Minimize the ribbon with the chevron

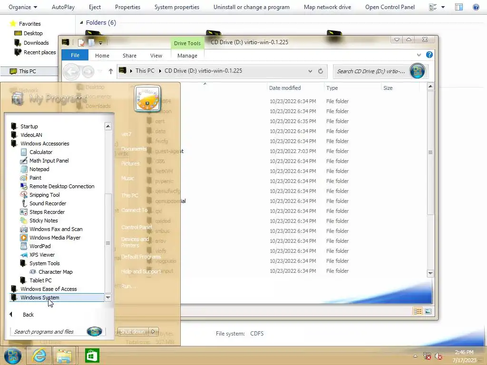pos(419,55)
